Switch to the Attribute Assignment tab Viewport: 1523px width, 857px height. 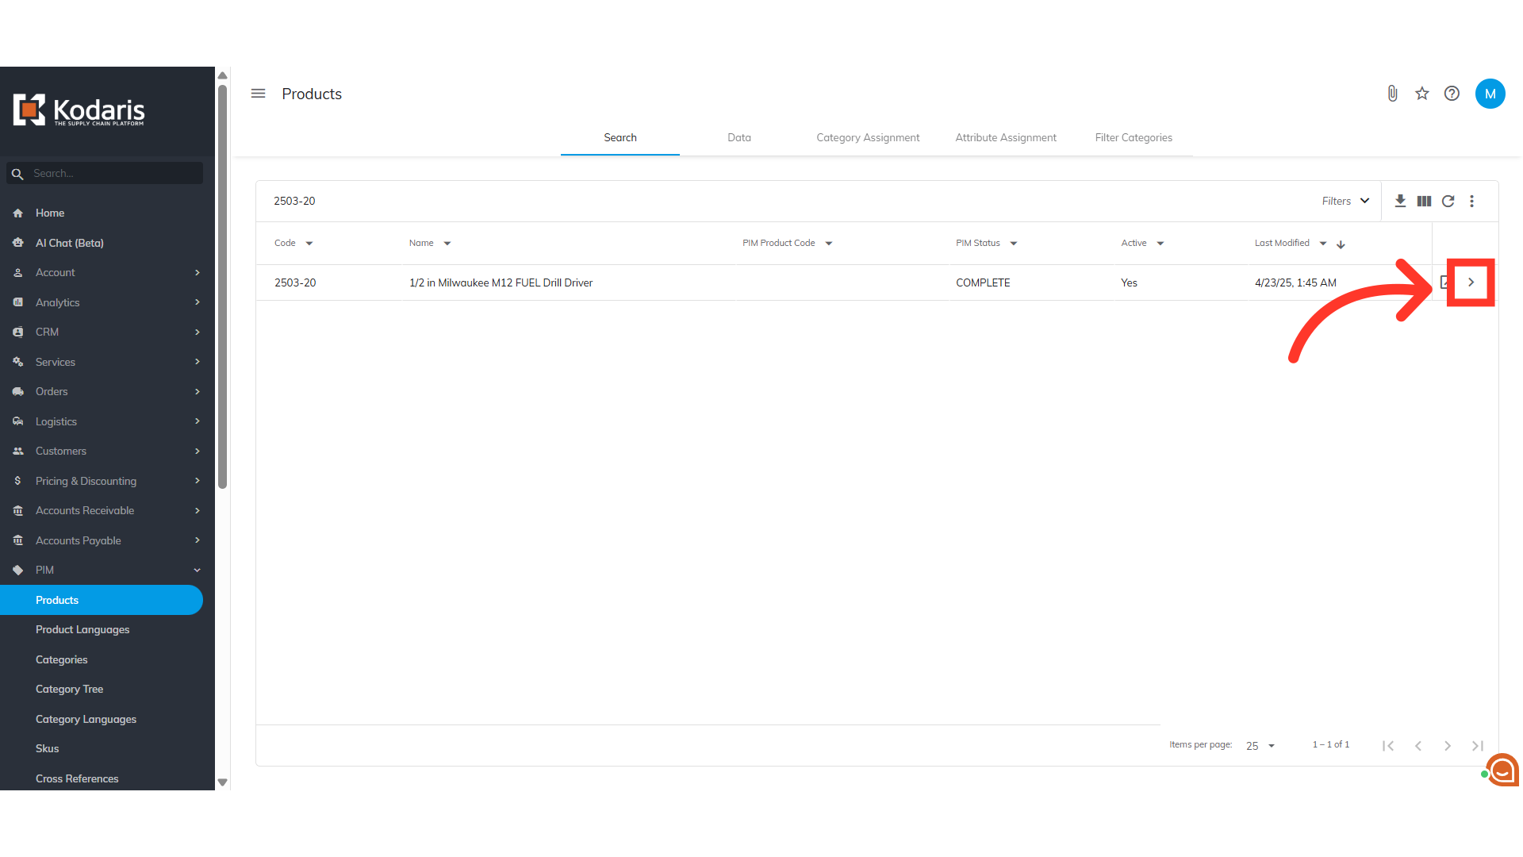pos(1005,137)
